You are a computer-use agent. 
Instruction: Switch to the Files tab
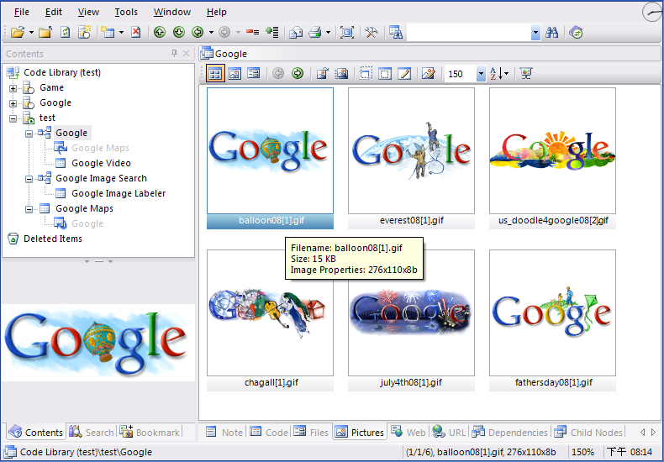(311, 432)
